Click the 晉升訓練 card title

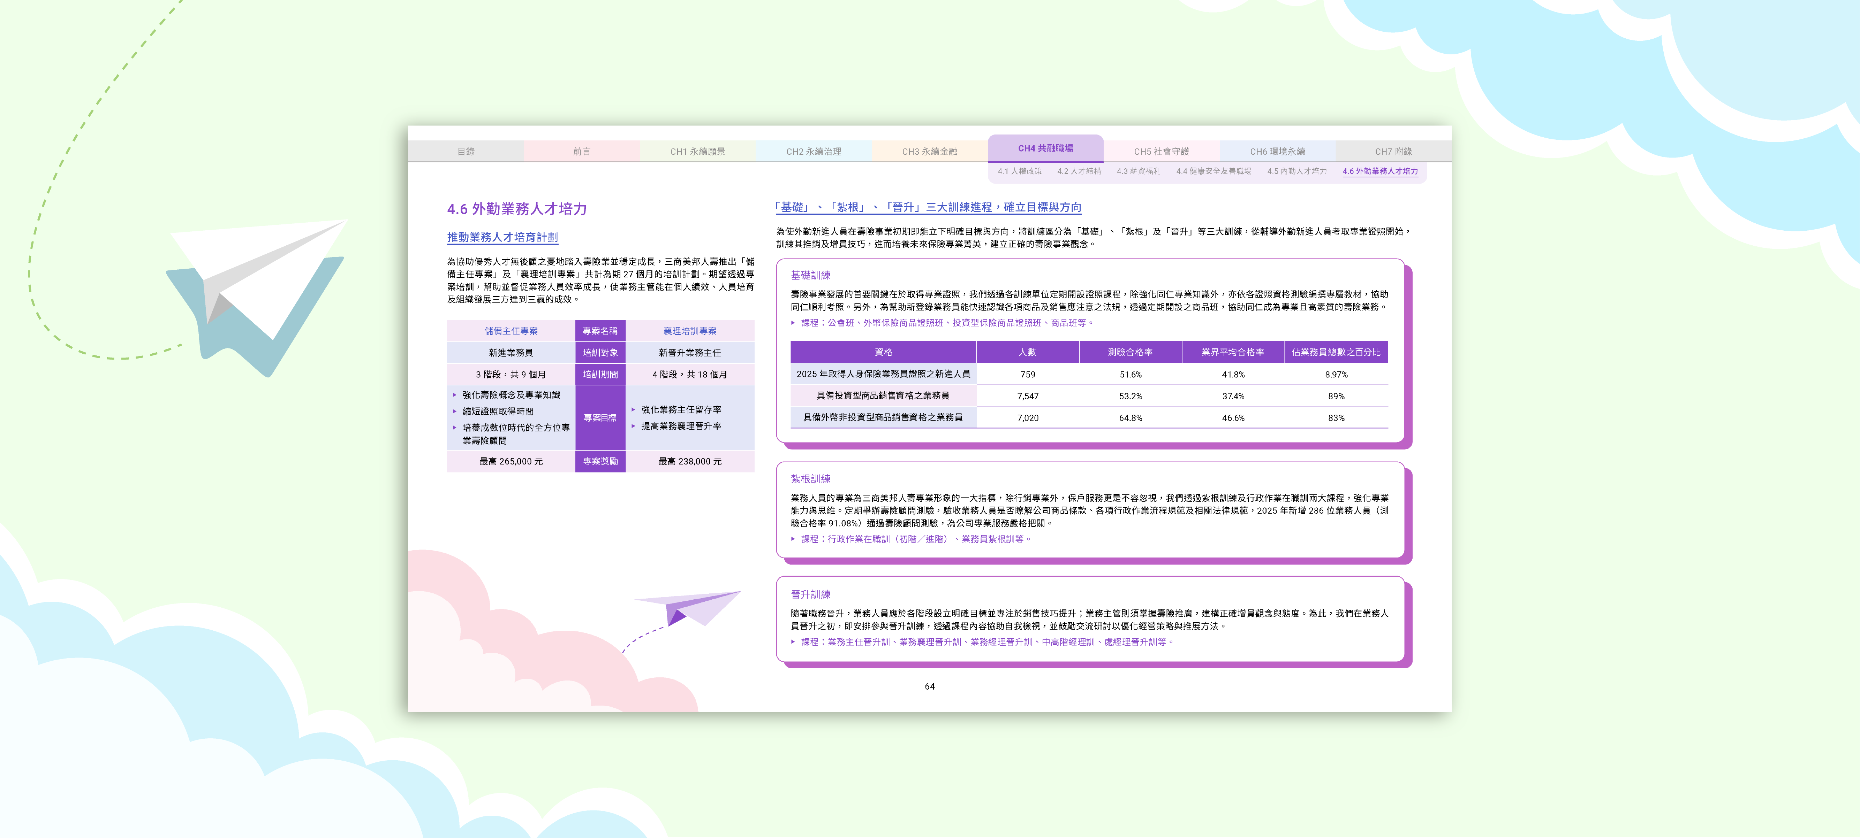(810, 595)
